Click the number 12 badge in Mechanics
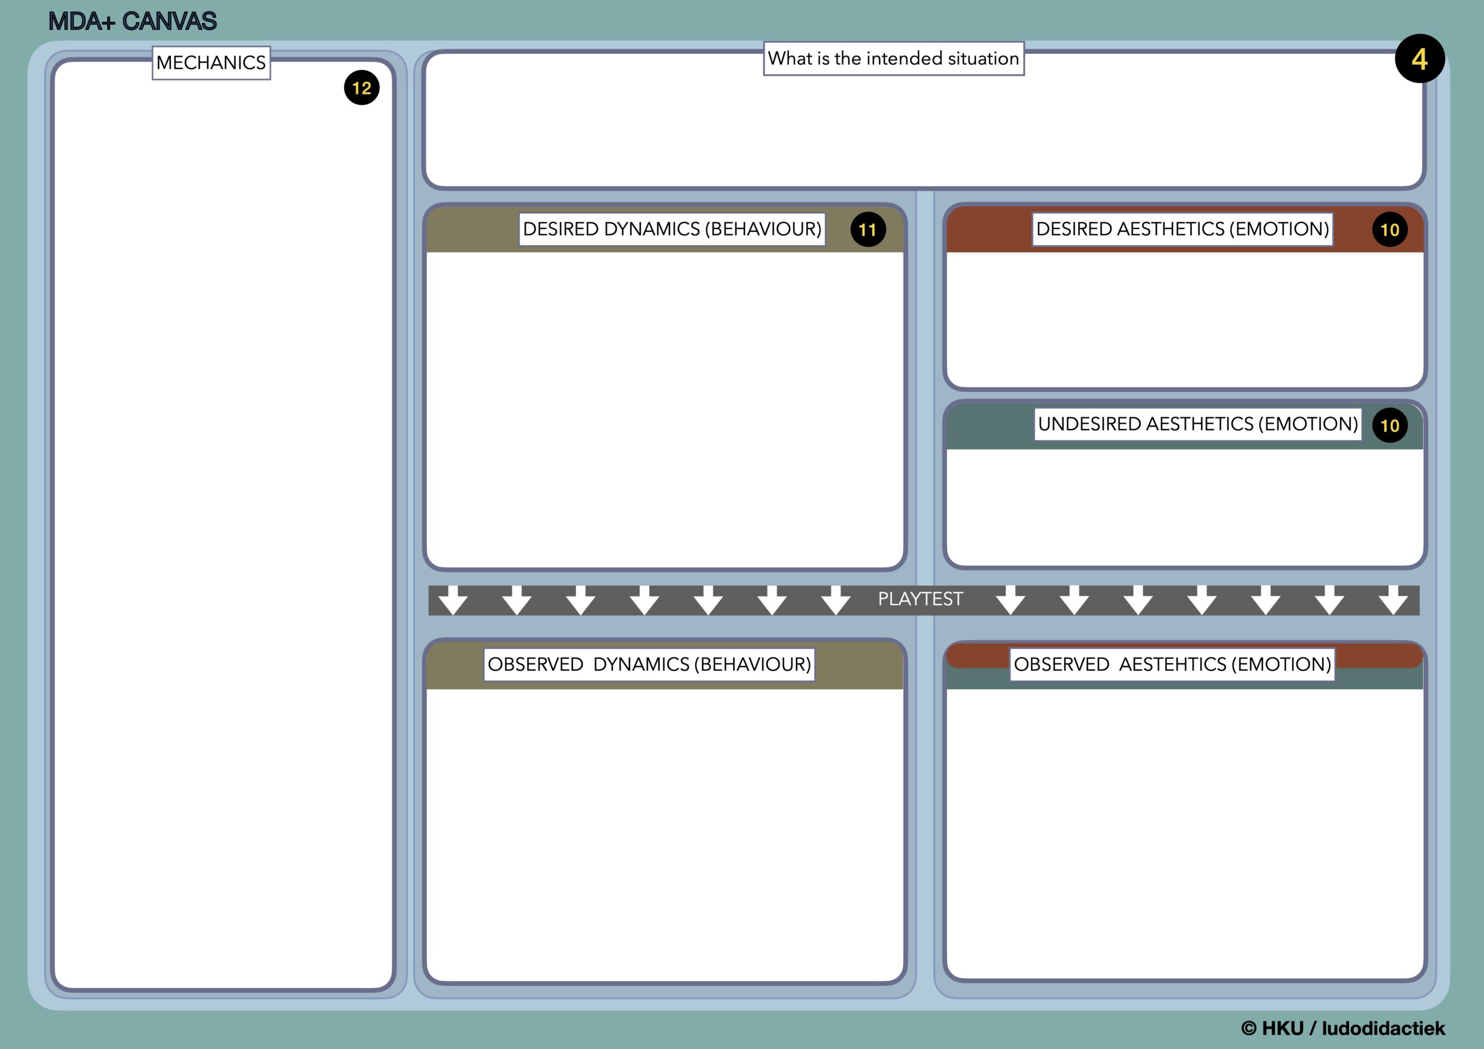This screenshot has width=1484, height=1049. (361, 88)
